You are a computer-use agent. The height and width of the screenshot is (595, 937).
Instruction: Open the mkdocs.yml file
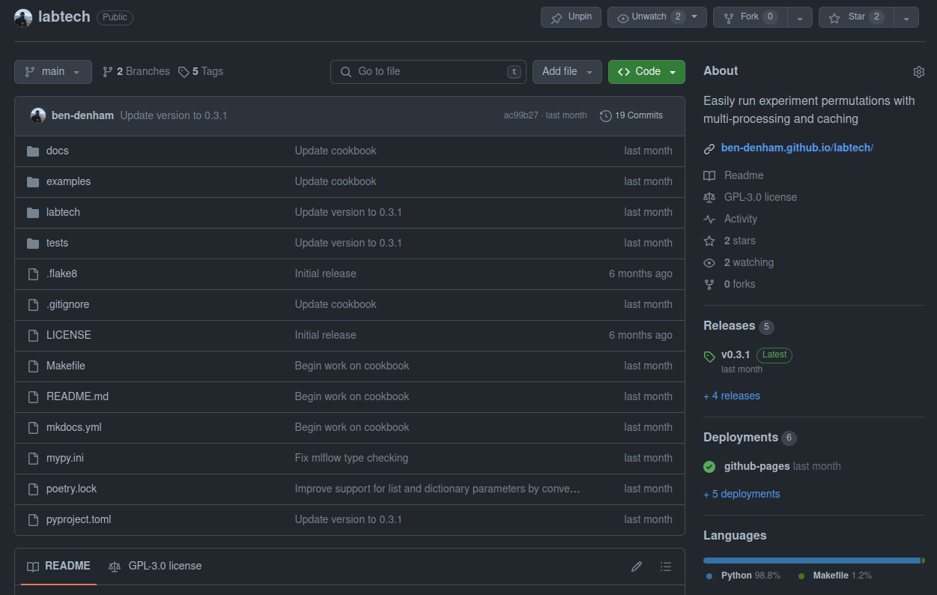tap(74, 428)
